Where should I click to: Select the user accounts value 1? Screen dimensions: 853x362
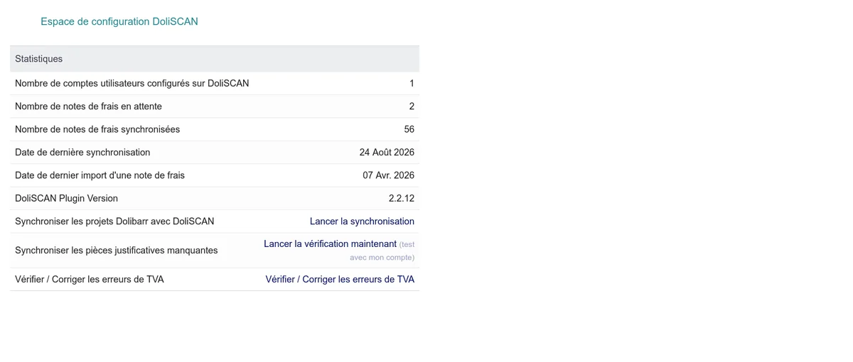pos(412,84)
